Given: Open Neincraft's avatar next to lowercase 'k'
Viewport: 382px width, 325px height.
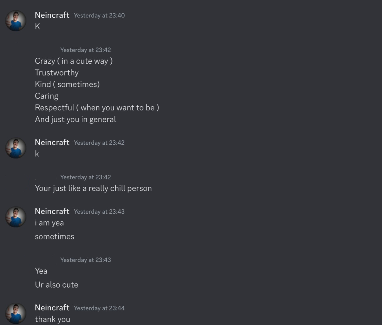Looking at the screenshot, I should [16, 148].
